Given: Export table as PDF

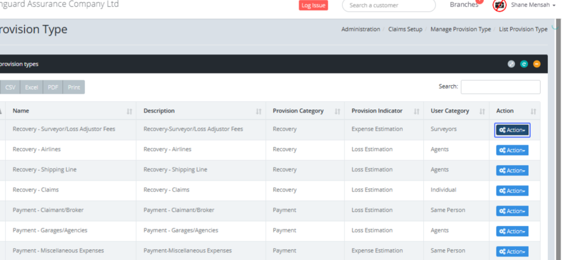Looking at the screenshot, I should click(x=53, y=87).
